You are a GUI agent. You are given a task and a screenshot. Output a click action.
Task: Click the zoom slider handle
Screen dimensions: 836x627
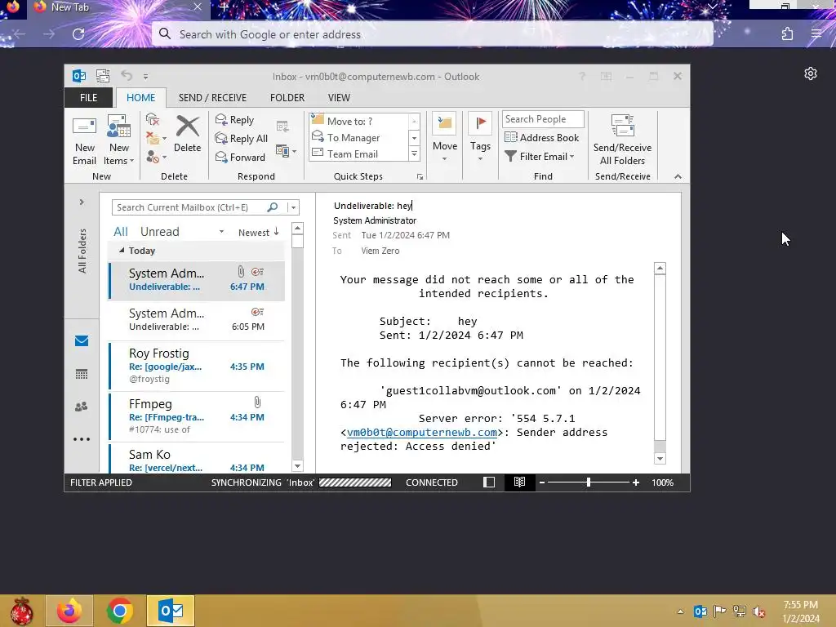point(588,482)
